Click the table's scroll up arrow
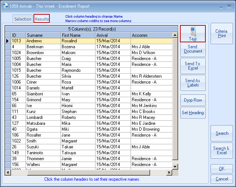Viewport: 236px width, 187px height. [175, 35]
